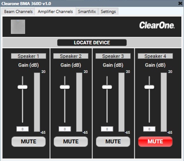Click the ClearOne logo

(157, 25)
